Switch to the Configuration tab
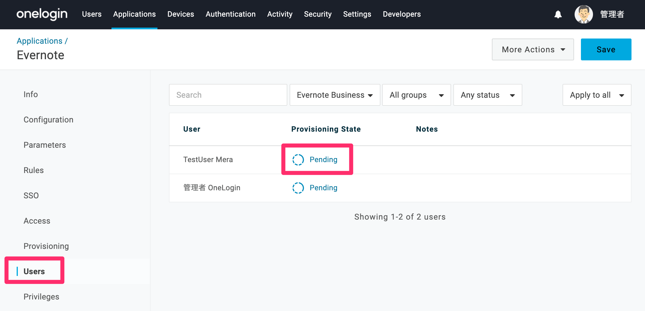The image size is (645, 311). click(x=48, y=120)
